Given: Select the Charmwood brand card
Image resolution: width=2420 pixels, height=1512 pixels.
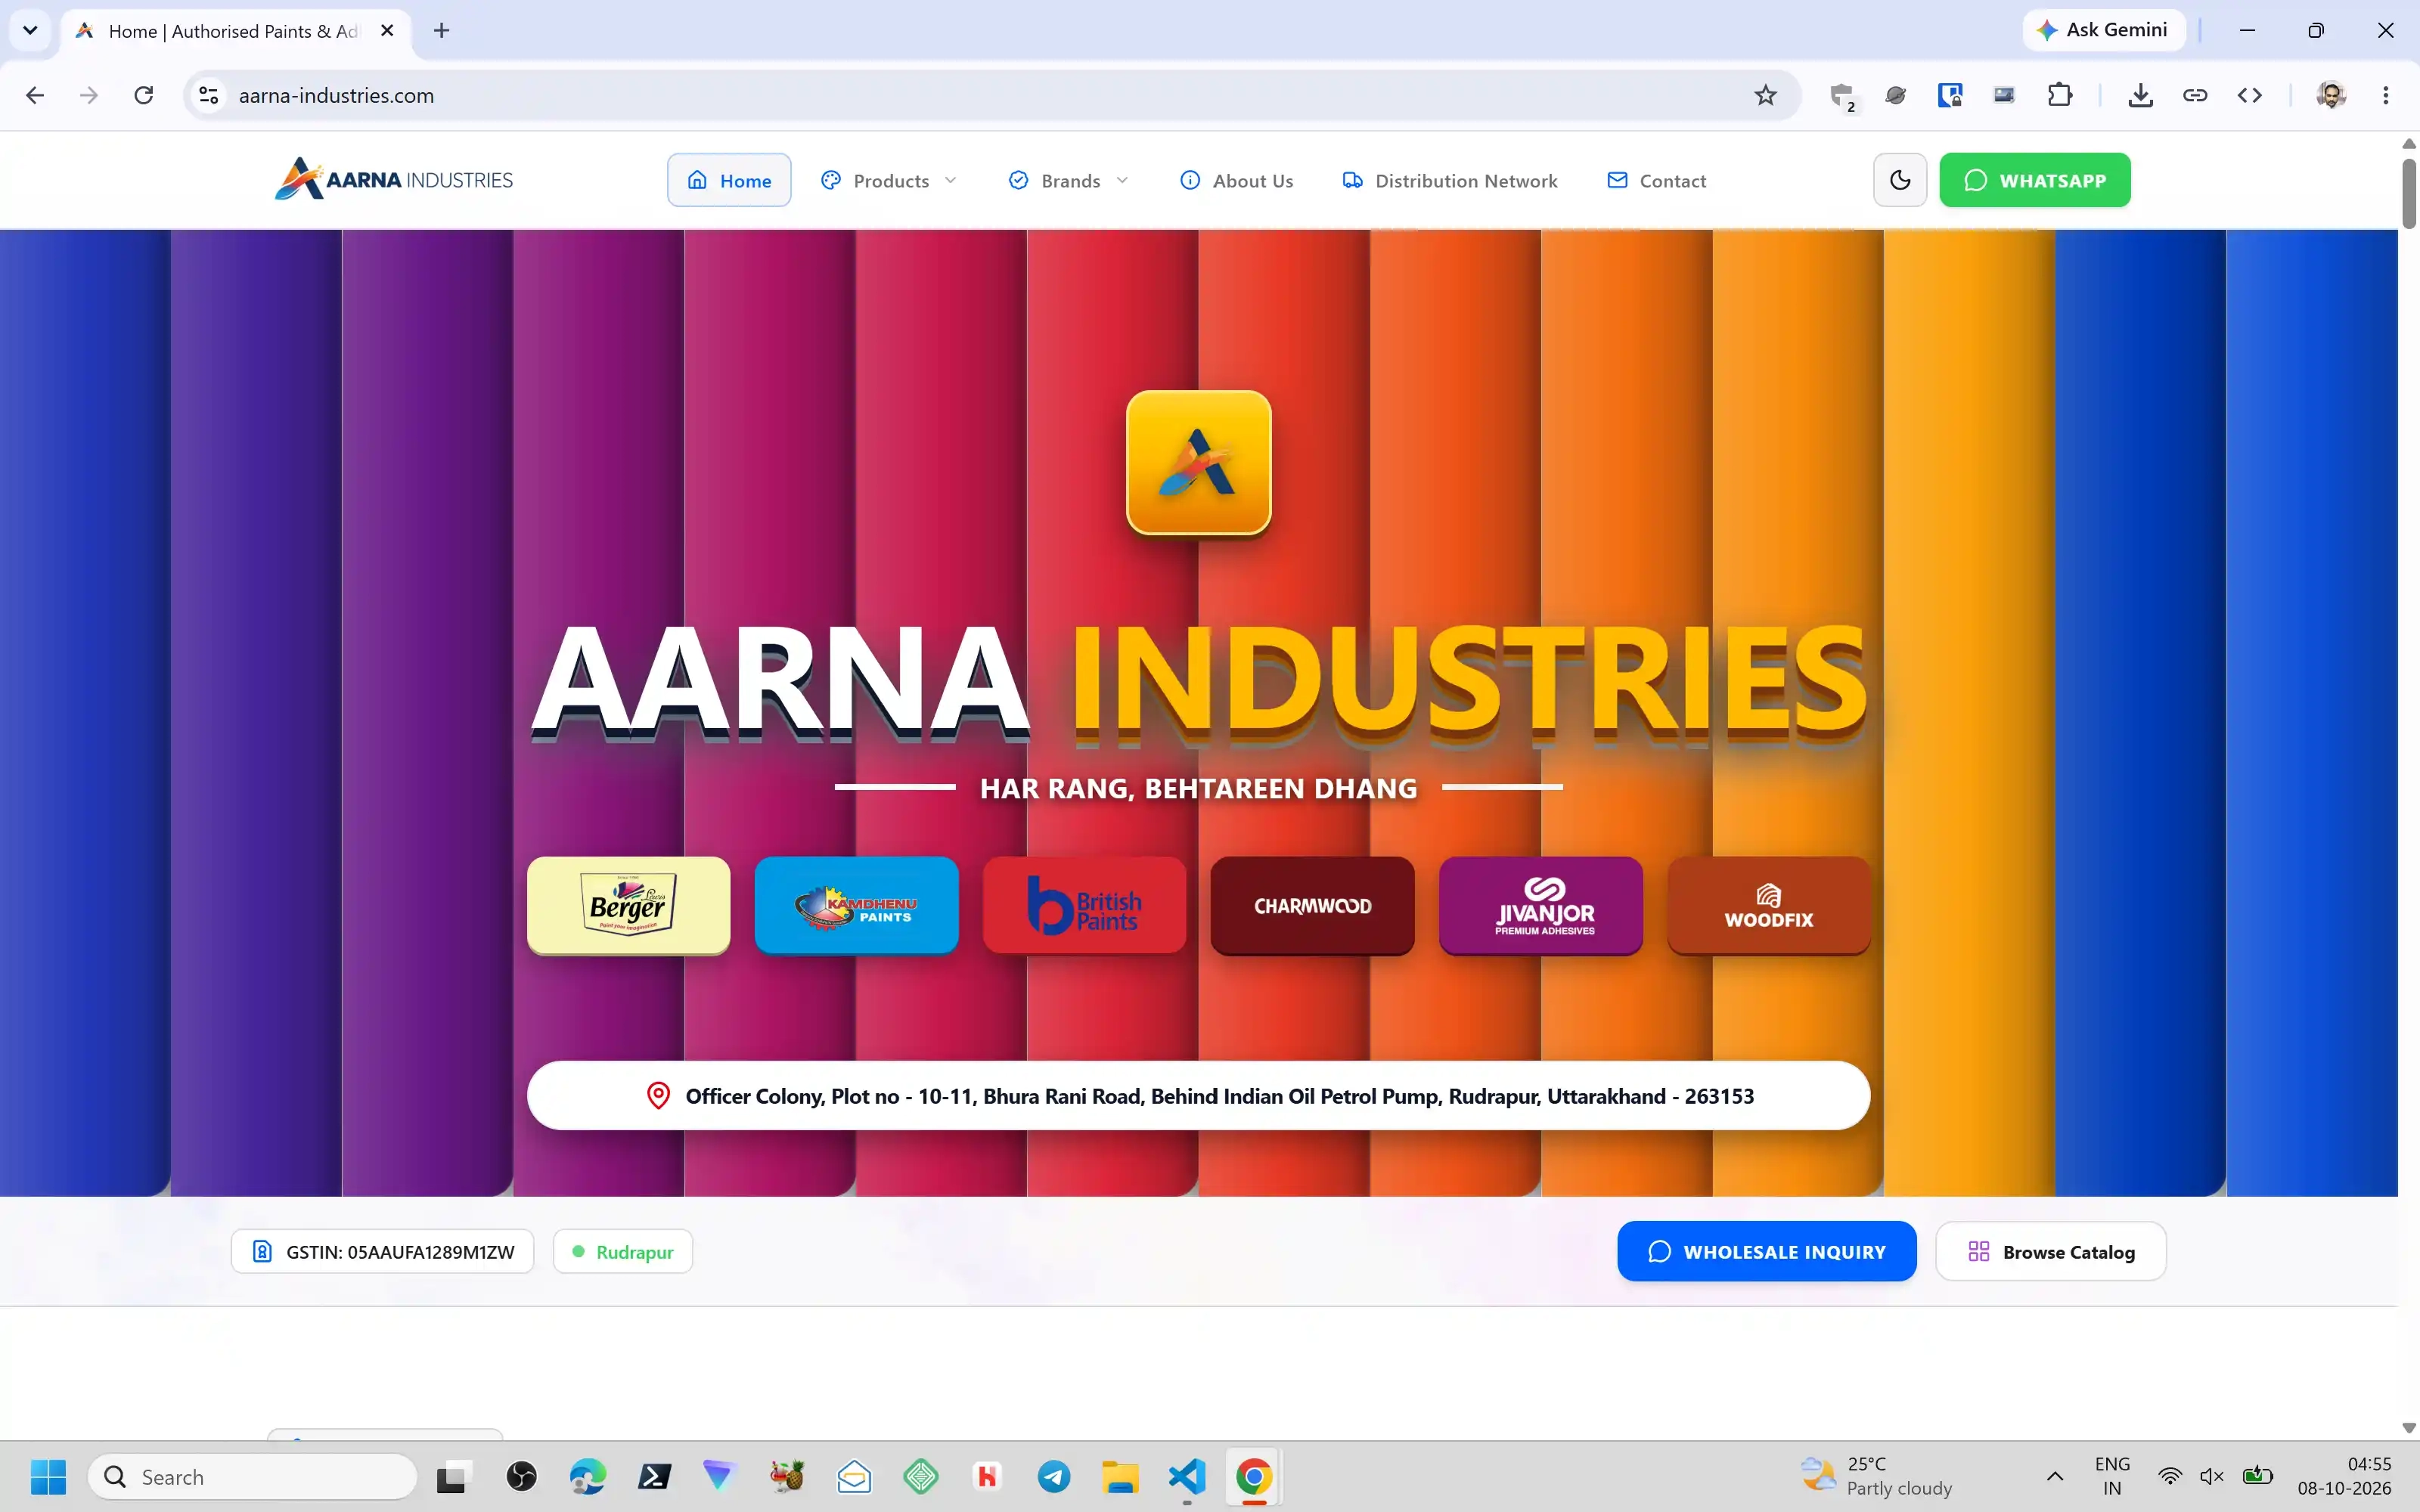Looking at the screenshot, I should (x=1312, y=905).
